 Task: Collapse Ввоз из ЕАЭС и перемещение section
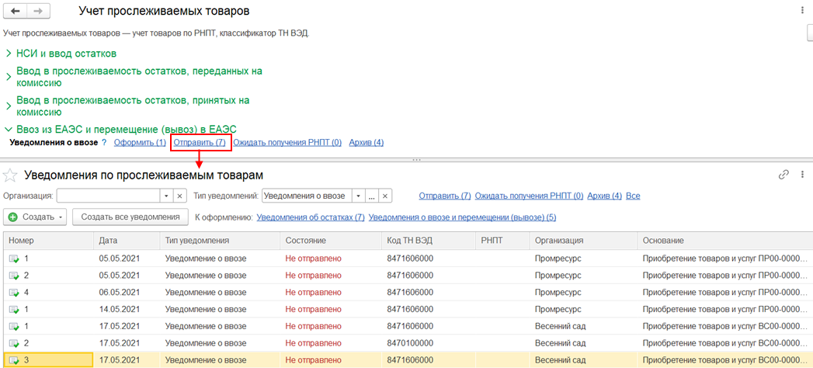click(x=9, y=129)
